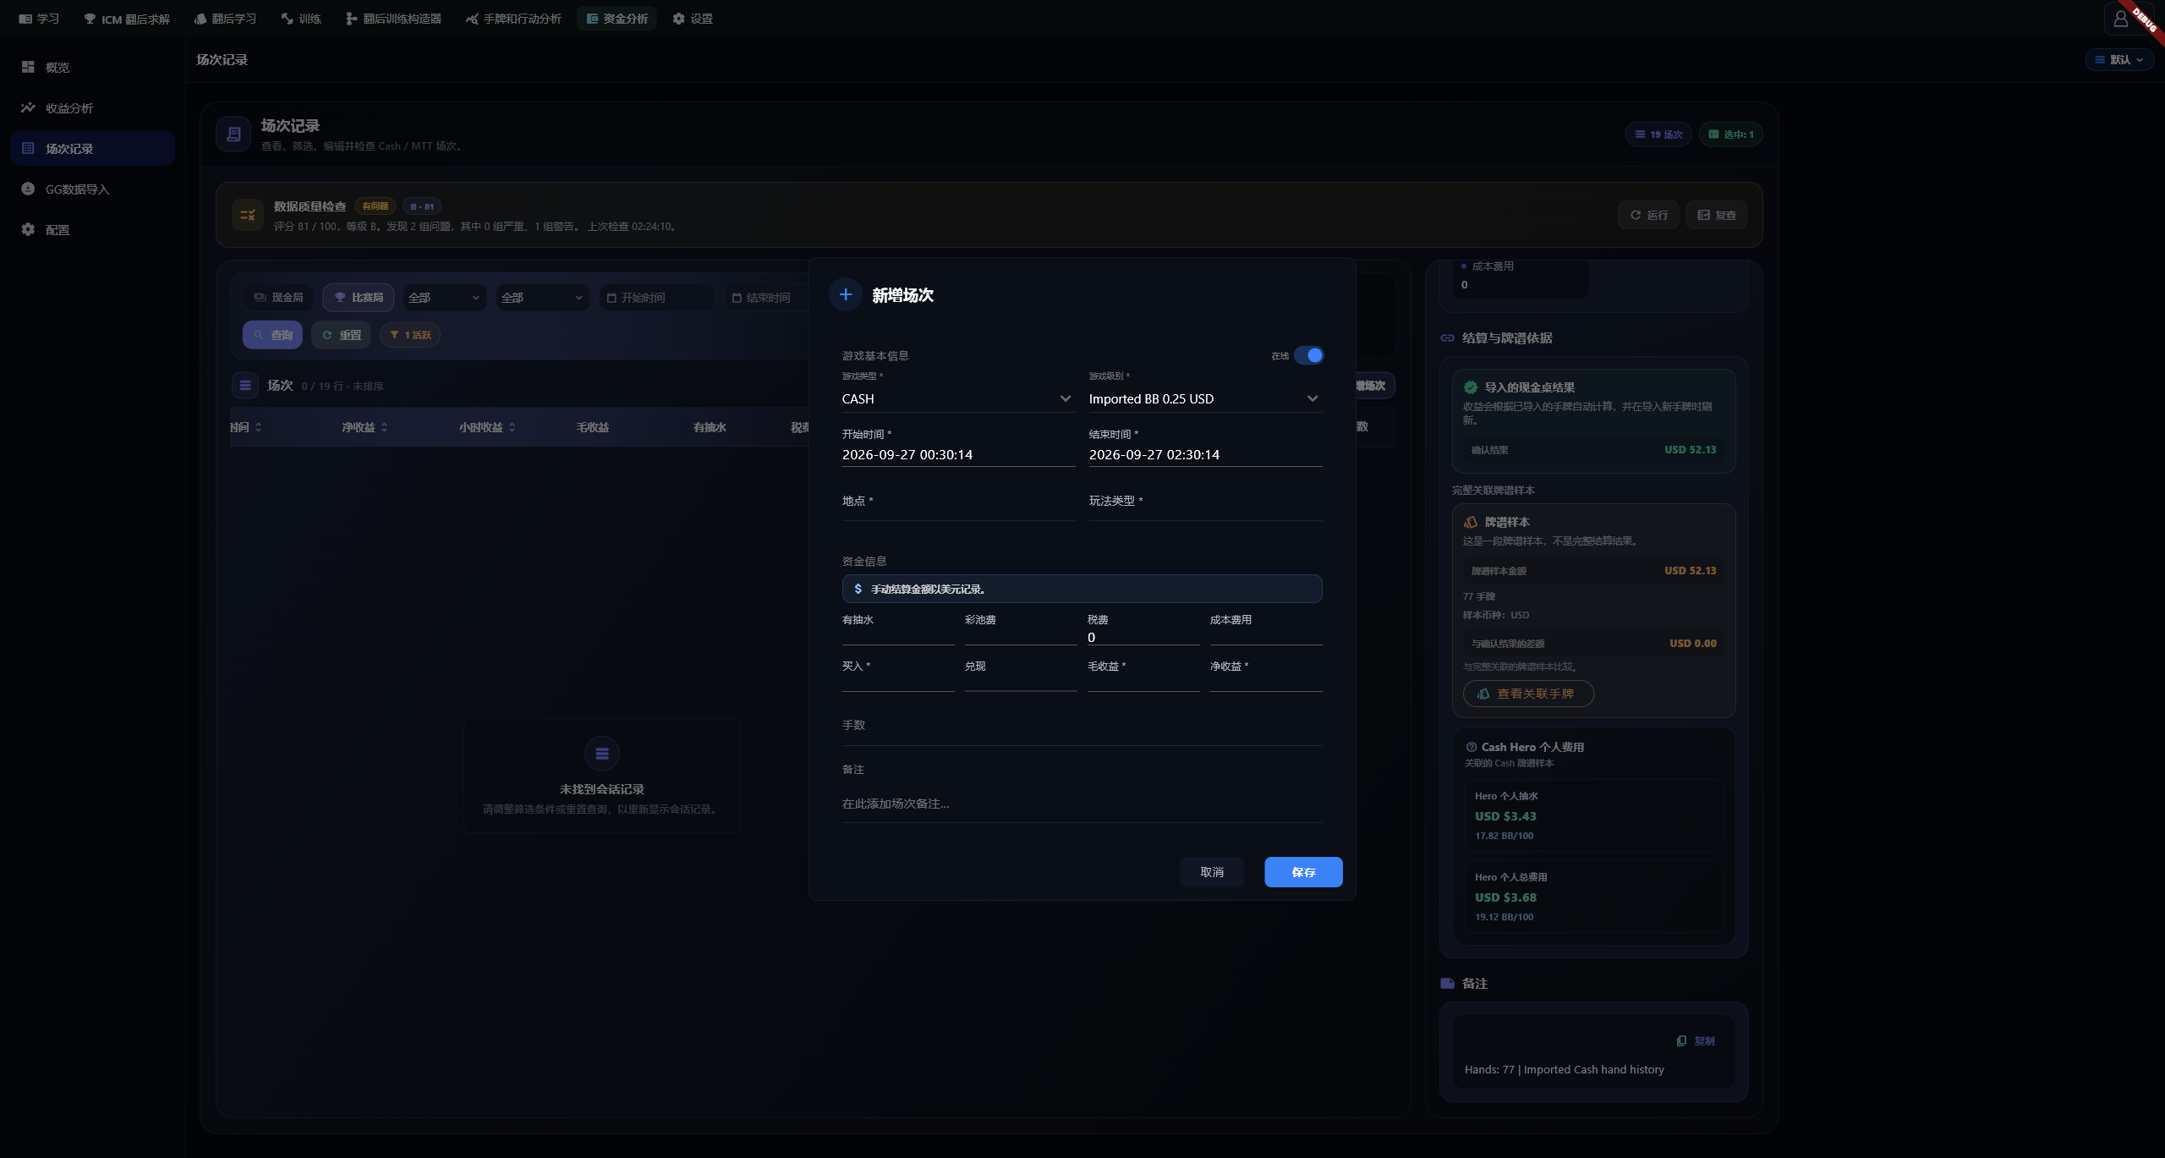The height and width of the screenshot is (1158, 2165).
Task: Open the 设置 tab
Action: click(693, 19)
